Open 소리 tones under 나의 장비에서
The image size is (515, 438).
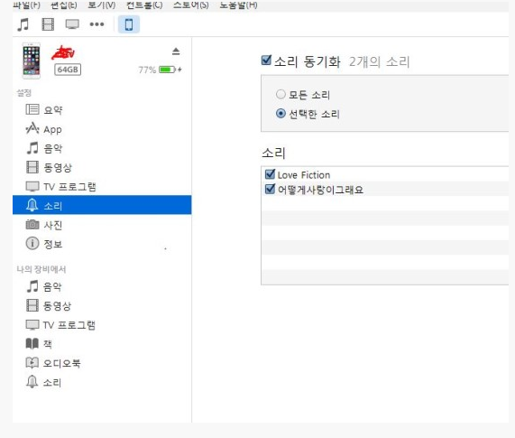tap(102, 382)
